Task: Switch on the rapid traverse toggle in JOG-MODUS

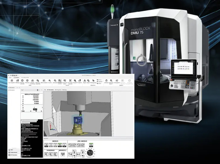Action: coord(91,145)
